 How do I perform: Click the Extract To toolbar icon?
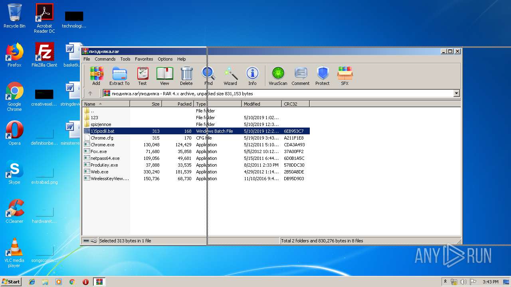click(x=119, y=76)
